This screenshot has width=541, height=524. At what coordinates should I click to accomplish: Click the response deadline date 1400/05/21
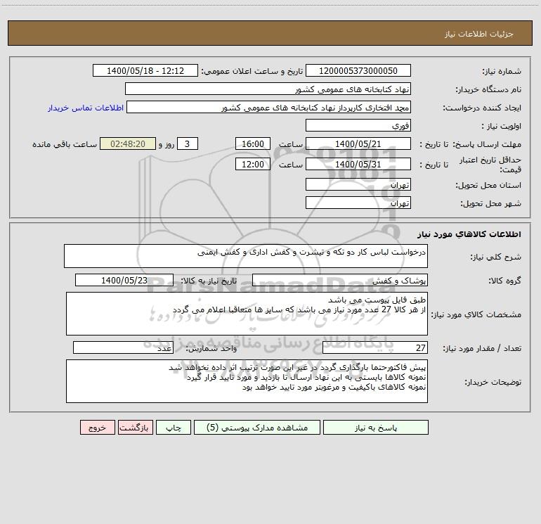coord(358,144)
